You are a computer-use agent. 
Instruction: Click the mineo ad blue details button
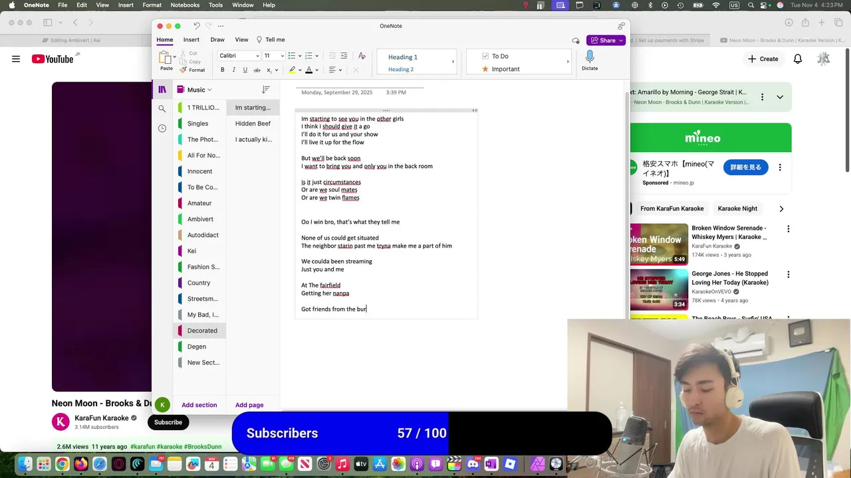coord(746,167)
